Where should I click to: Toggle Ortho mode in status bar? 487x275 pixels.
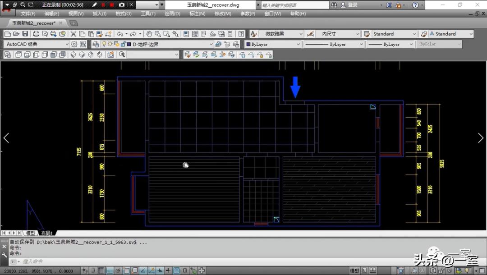click(109, 270)
